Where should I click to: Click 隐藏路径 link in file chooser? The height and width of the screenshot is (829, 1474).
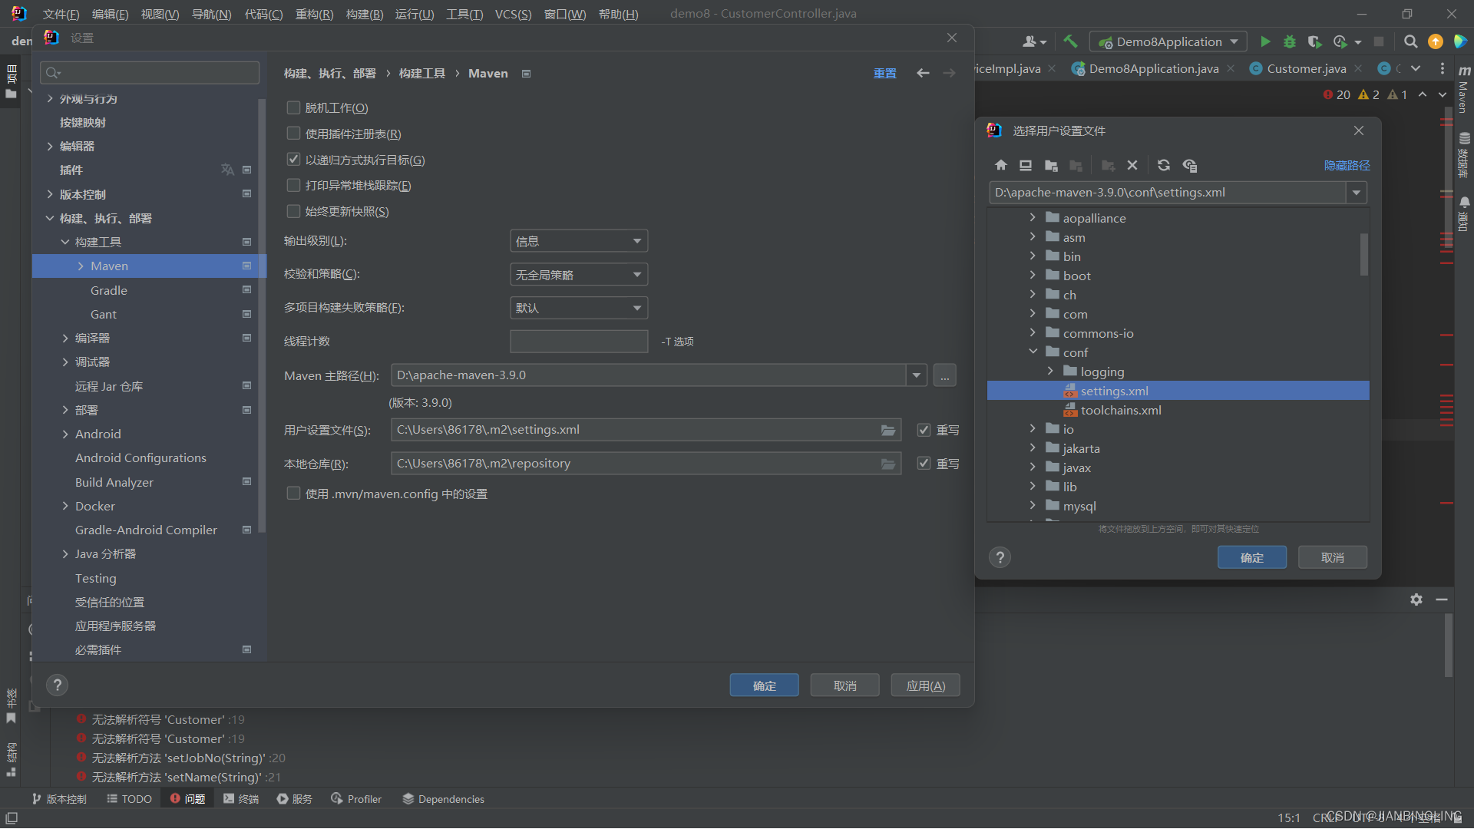[x=1347, y=165]
